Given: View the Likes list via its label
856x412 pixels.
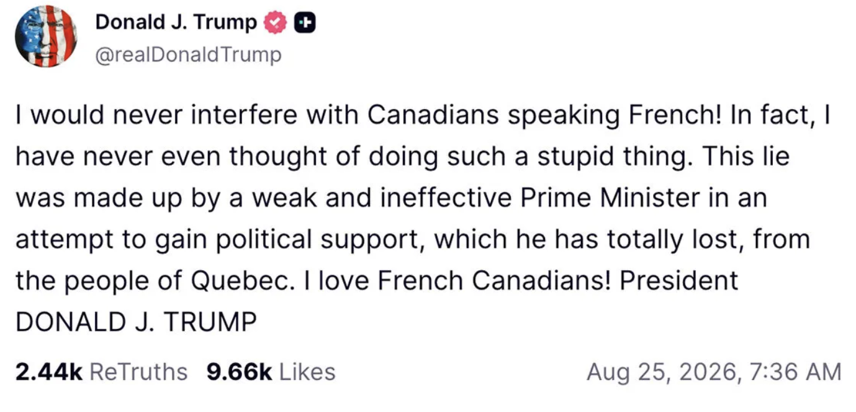Looking at the screenshot, I should pyautogui.click(x=308, y=372).
